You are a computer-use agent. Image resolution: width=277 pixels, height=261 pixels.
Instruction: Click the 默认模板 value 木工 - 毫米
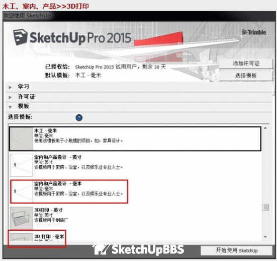pos(88,75)
